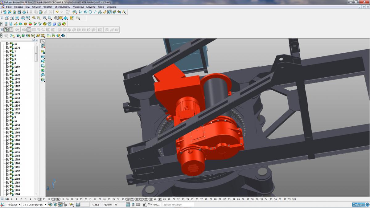Click the isometric view cube icon
Image resolution: width=370 pixels, height=208 pixels.
coord(23,18)
